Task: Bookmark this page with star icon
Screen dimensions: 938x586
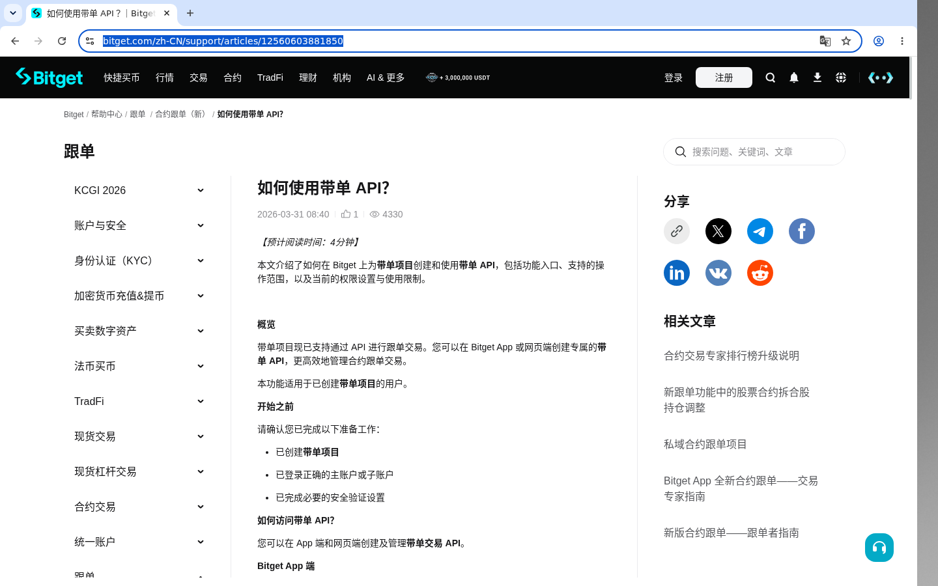Action: tap(846, 41)
